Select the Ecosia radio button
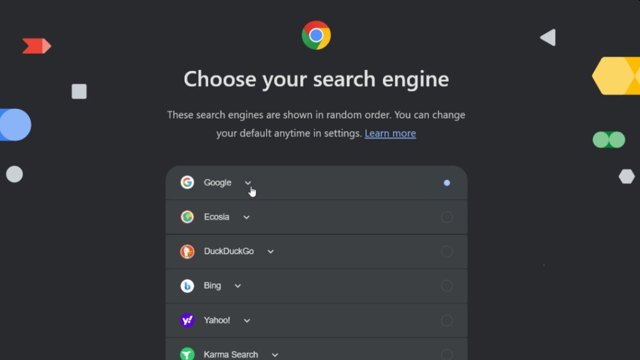This screenshot has width=640, height=360. click(447, 217)
